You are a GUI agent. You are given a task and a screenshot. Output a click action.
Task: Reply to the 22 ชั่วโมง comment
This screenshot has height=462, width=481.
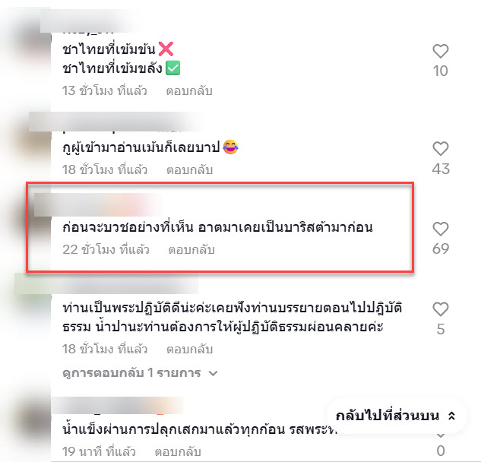[191, 250]
